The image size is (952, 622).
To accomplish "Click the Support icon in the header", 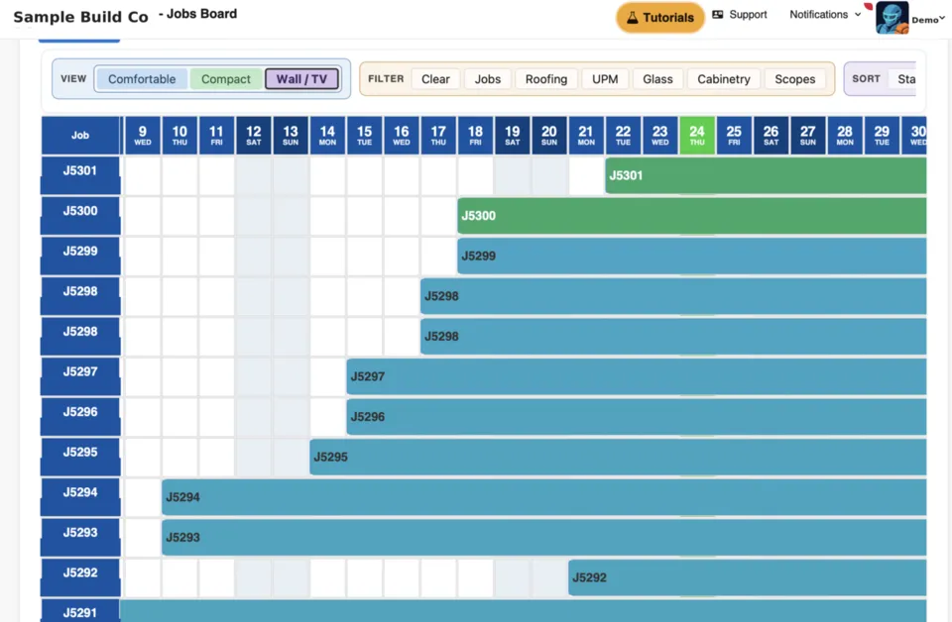I will click(718, 15).
